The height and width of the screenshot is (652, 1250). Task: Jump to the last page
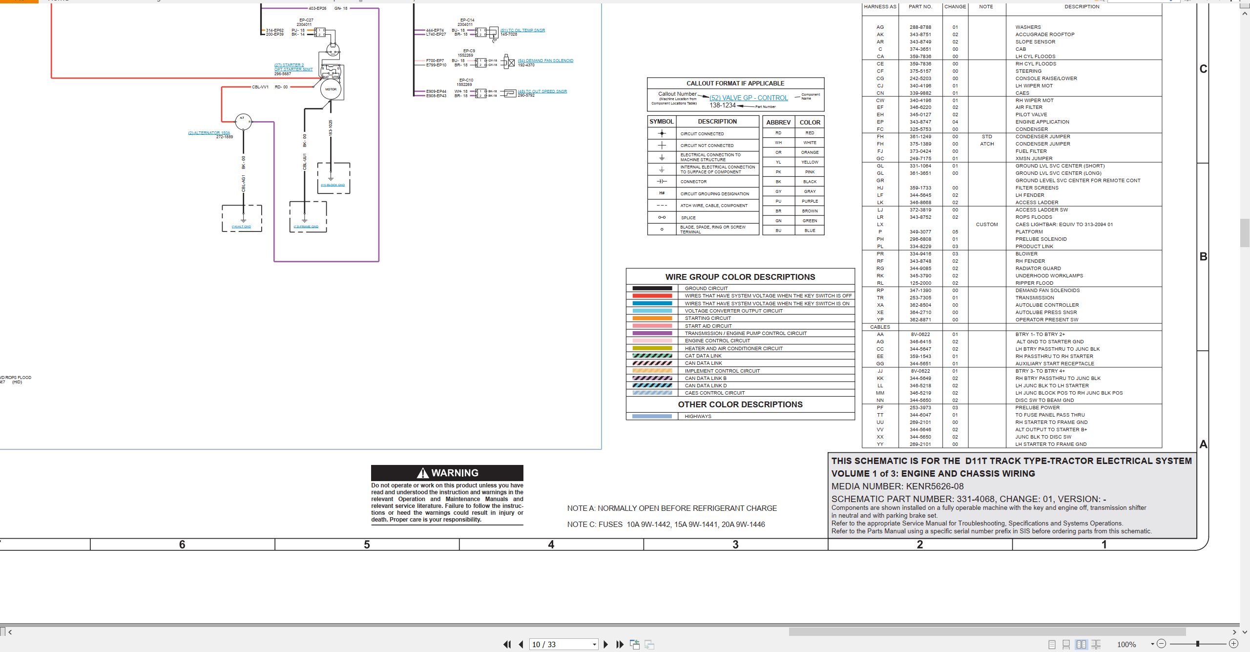pyautogui.click(x=620, y=644)
